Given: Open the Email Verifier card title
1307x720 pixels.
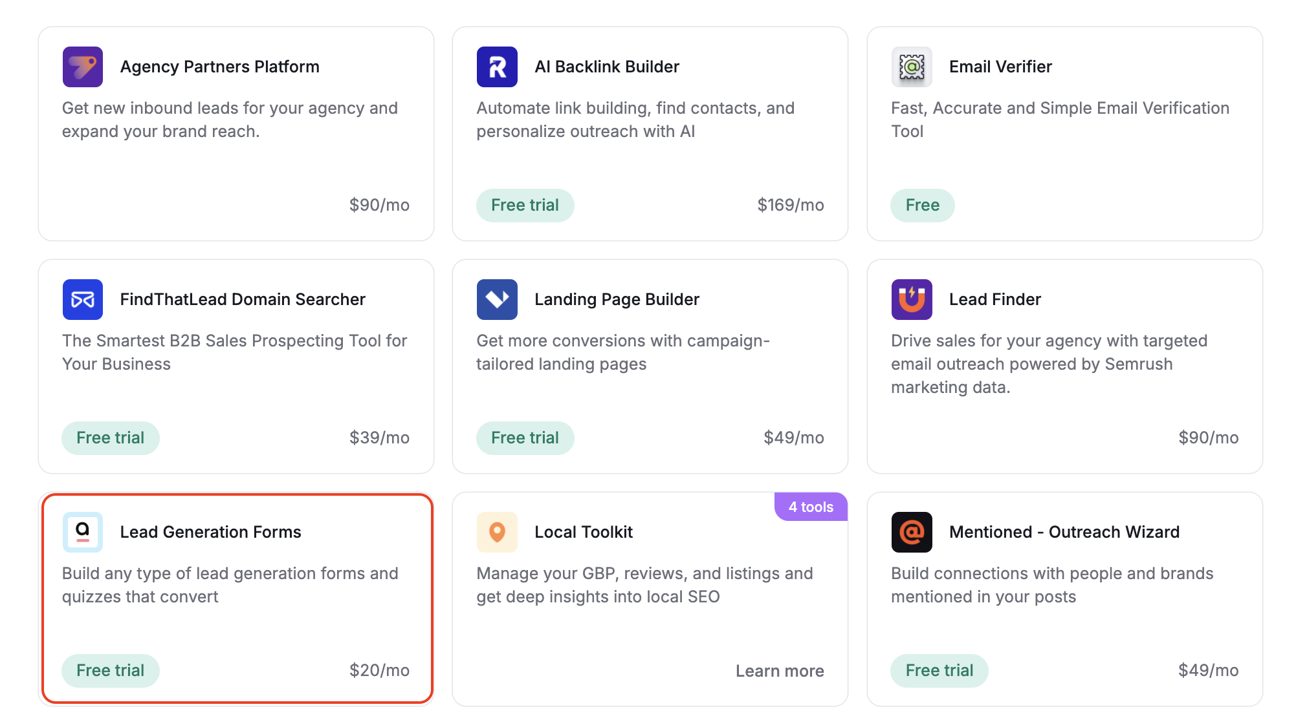Looking at the screenshot, I should [x=1000, y=66].
